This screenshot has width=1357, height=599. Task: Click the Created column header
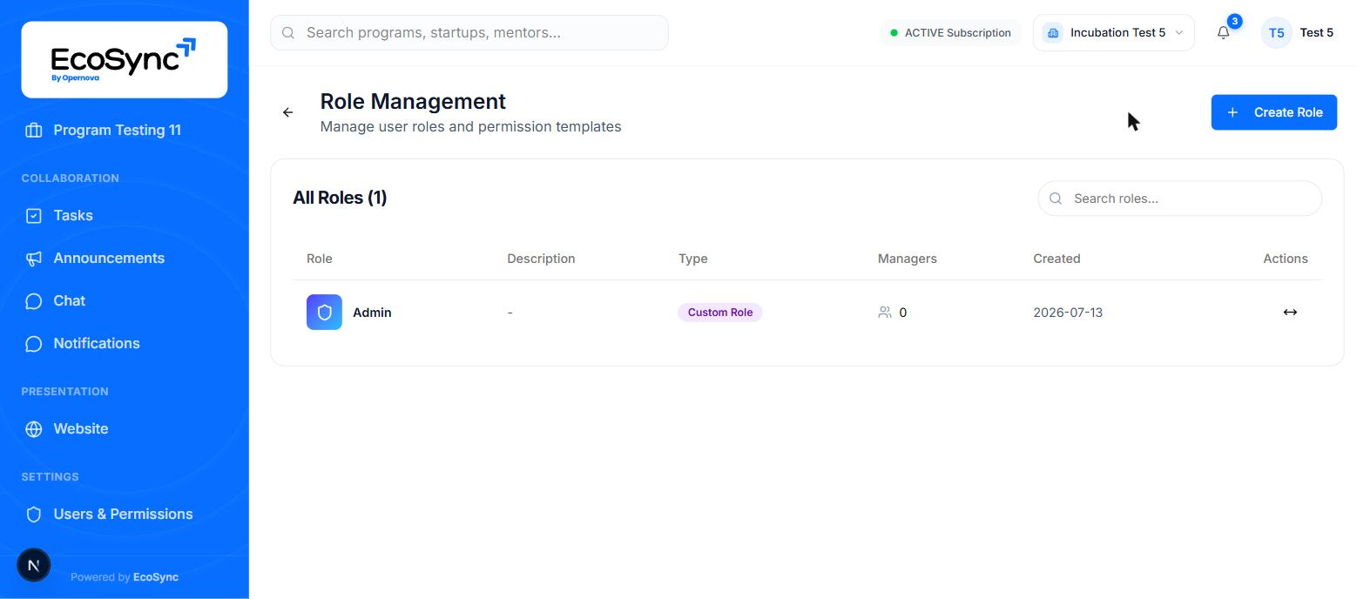click(1057, 259)
